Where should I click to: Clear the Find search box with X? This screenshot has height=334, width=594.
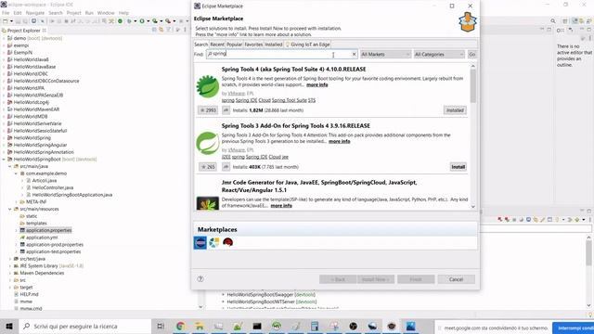pyautogui.click(x=354, y=54)
